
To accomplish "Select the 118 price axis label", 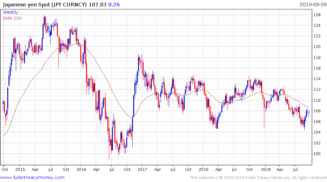I will coord(317,57).
